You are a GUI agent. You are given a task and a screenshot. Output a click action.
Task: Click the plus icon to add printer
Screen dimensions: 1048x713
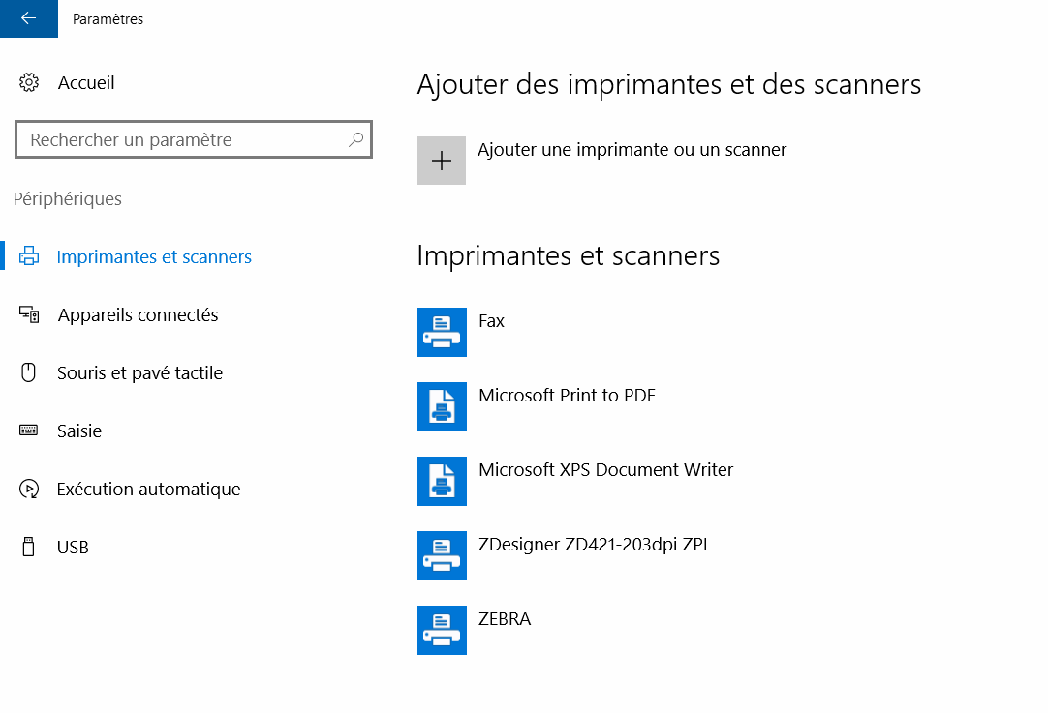[x=442, y=161]
